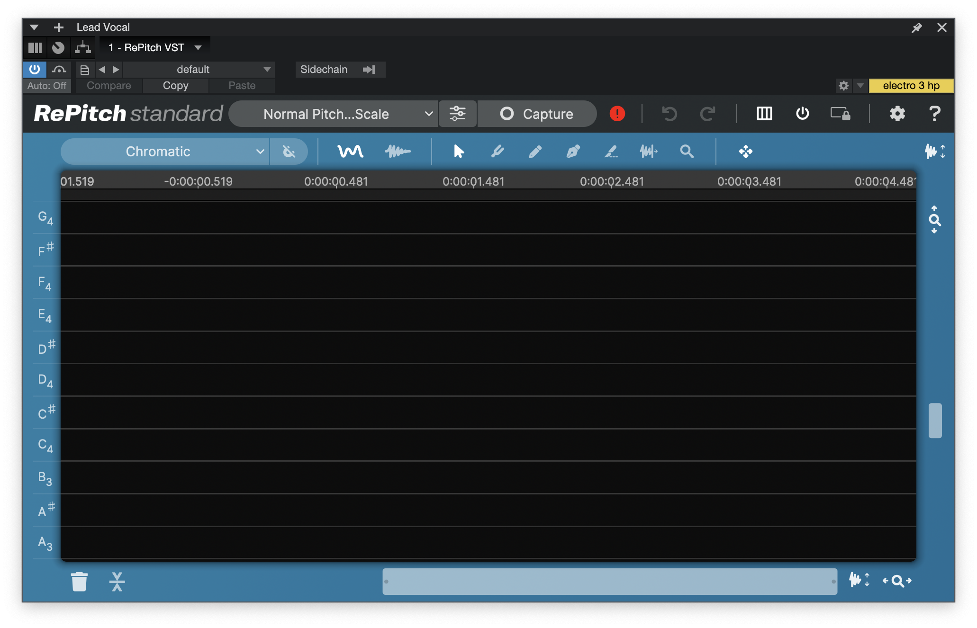Select the pencil draw tool
This screenshot has height=628, width=977.
(x=535, y=152)
